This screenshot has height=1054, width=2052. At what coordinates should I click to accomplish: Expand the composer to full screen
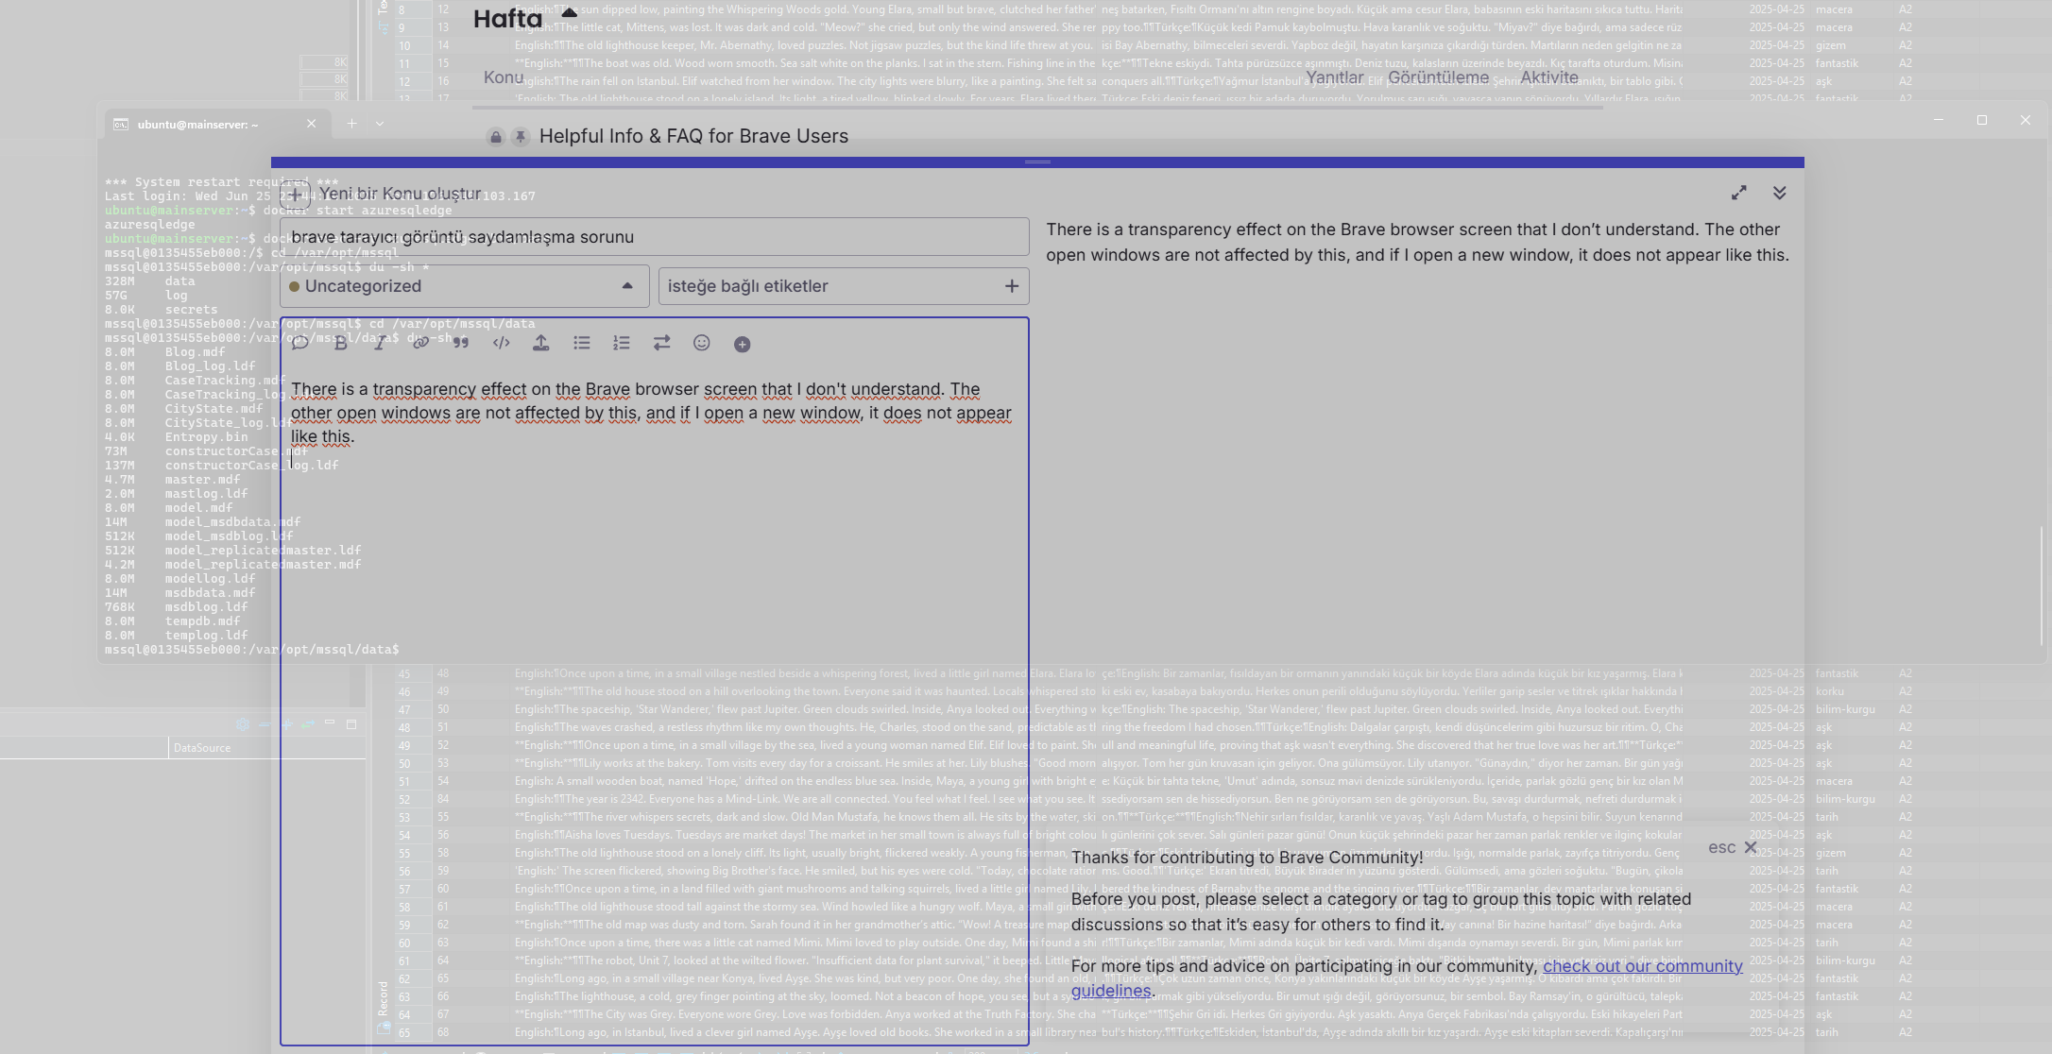tap(1739, 193)
